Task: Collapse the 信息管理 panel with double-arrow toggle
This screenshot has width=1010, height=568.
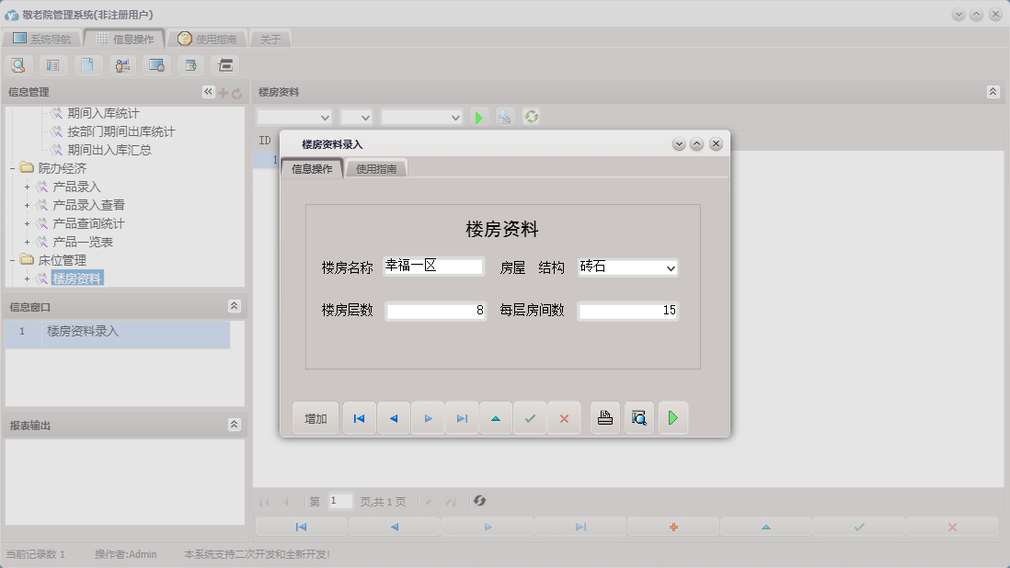Action: tap(206, 91)
